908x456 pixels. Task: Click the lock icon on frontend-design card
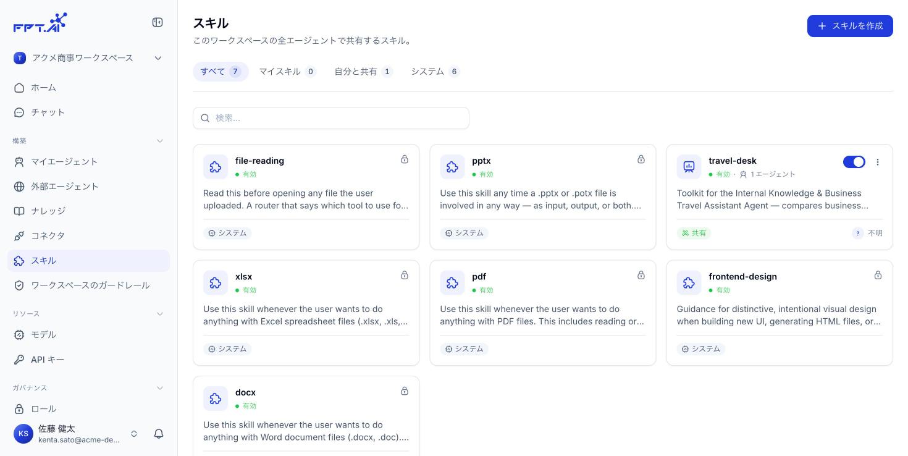click(x=878, y=275)
